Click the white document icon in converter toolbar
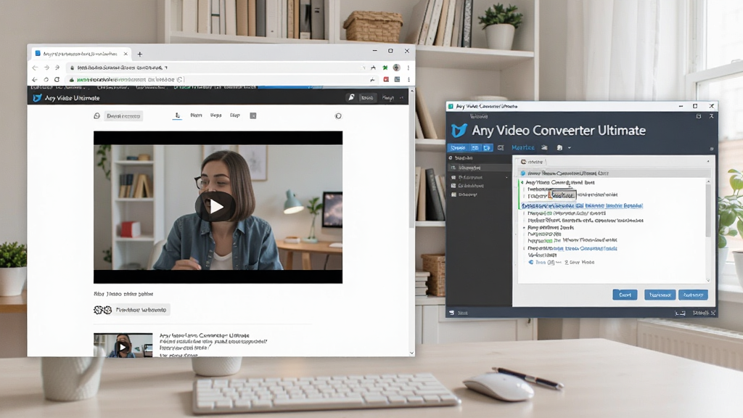 (559, 148)
